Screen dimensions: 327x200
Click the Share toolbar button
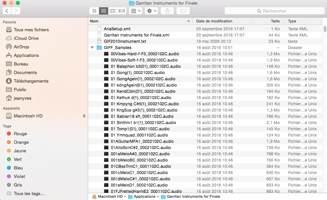click(x=167, y=11)
